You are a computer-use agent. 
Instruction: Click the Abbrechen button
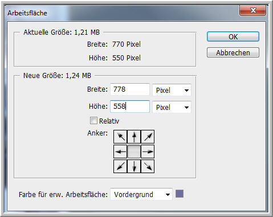click(x=233, y=52)
